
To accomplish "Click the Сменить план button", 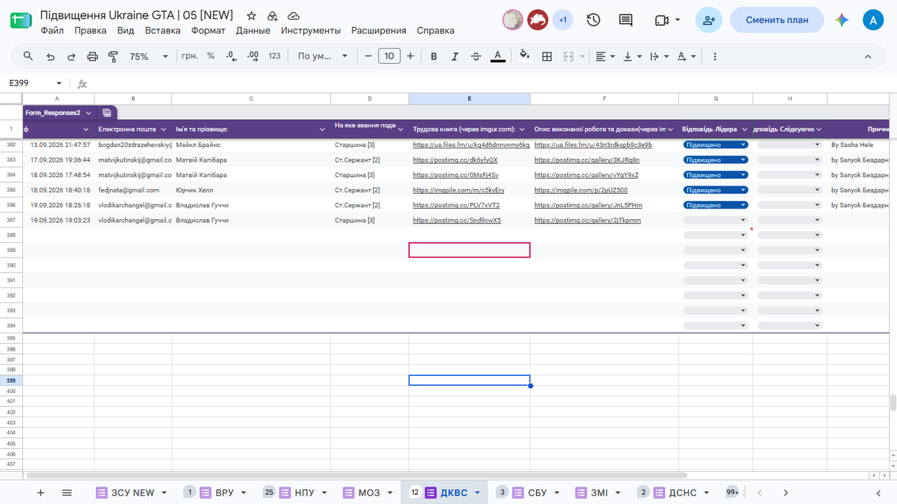I will (776, 20).
